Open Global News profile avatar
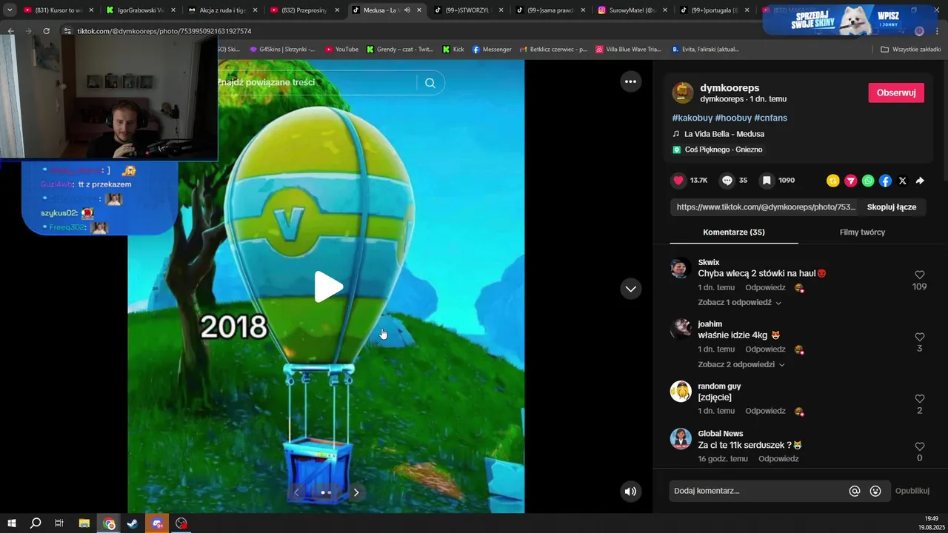 [x=681, y=439]
